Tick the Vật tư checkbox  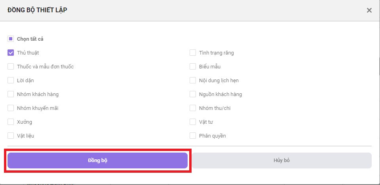(193, 122)
